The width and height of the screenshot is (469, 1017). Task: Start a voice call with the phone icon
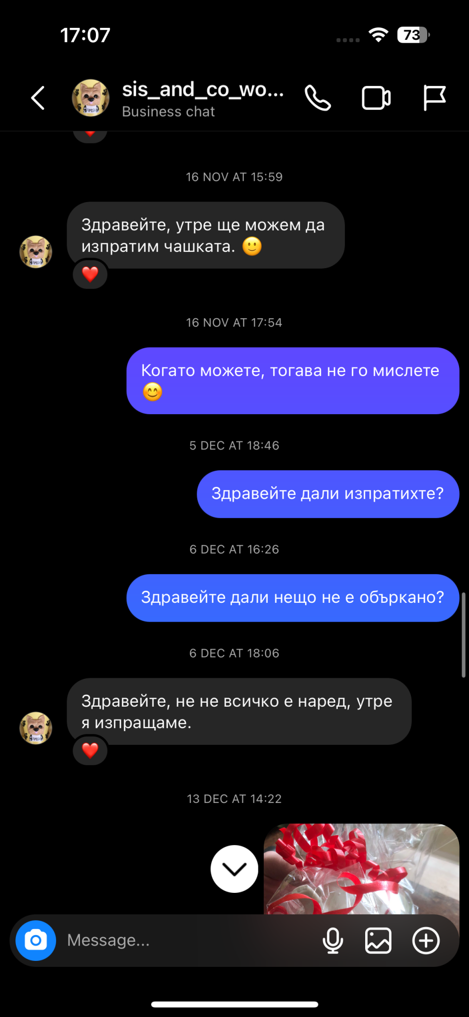point(317,98)
